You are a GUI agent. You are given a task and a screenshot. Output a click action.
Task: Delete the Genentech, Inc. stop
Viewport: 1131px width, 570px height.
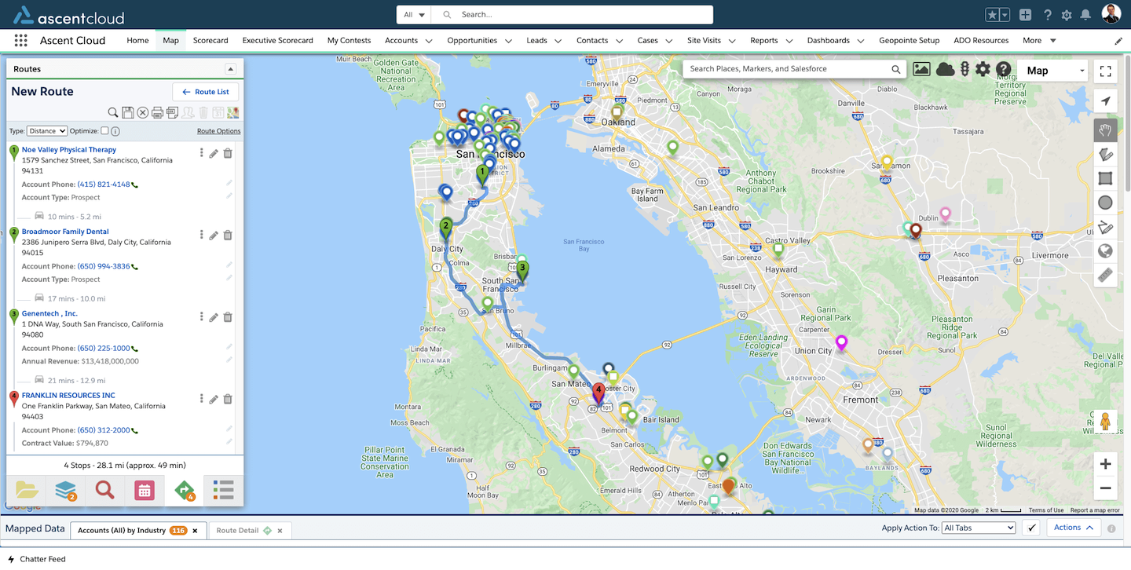tap(228, 317)
